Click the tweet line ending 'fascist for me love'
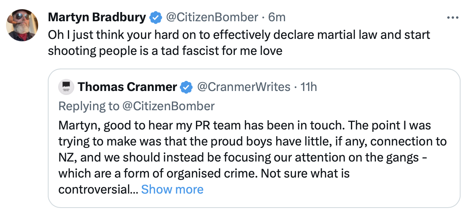This screenshot has width=469, height=210. coord(165,51)
